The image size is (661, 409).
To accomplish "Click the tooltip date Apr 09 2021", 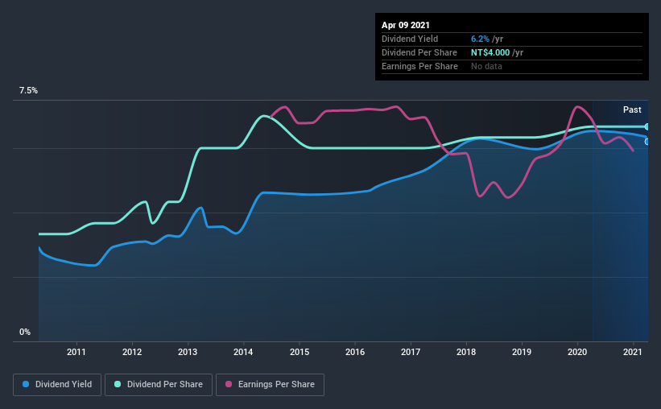I will pyautogui.click(x=406, y=26).
